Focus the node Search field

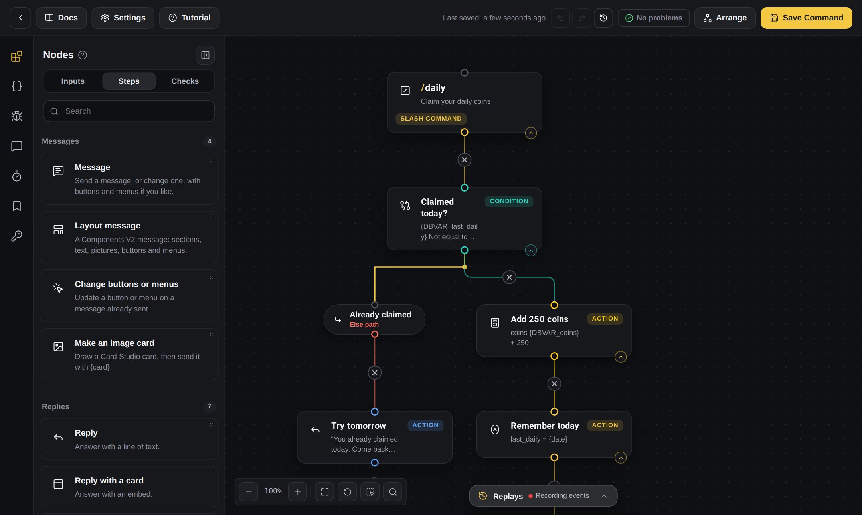(x=129, y=111)
